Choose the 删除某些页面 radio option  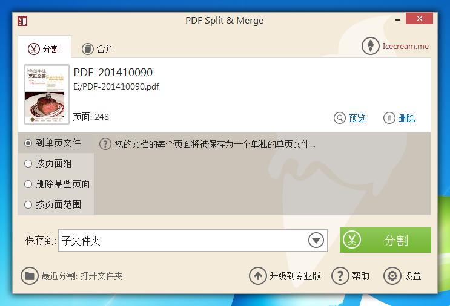(28, 184)
